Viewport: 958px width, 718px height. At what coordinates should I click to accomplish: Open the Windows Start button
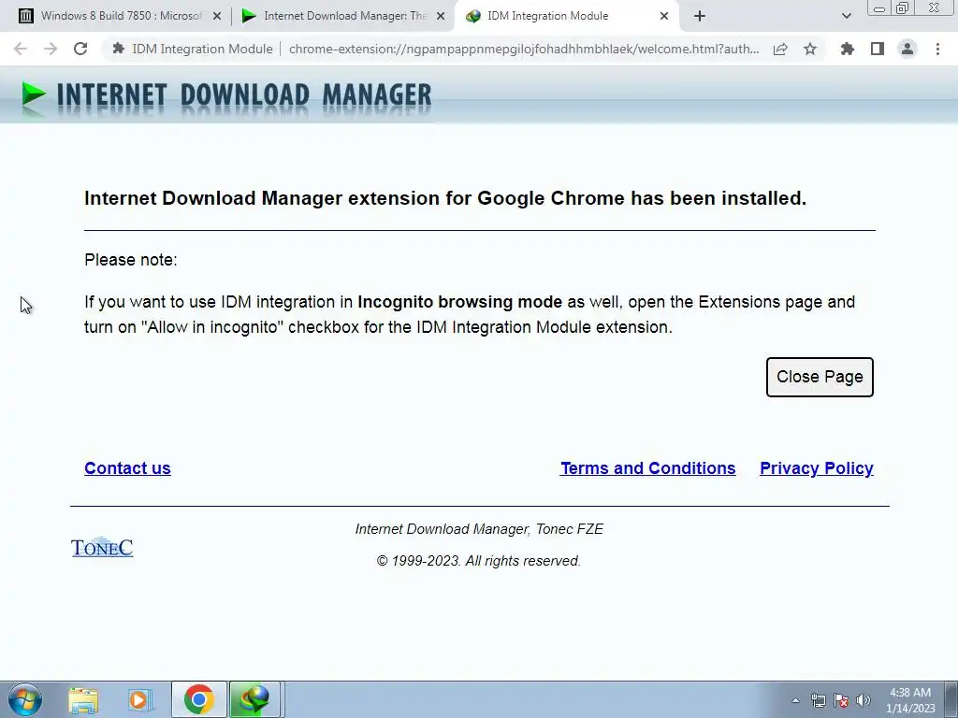(x=25, y=699)
